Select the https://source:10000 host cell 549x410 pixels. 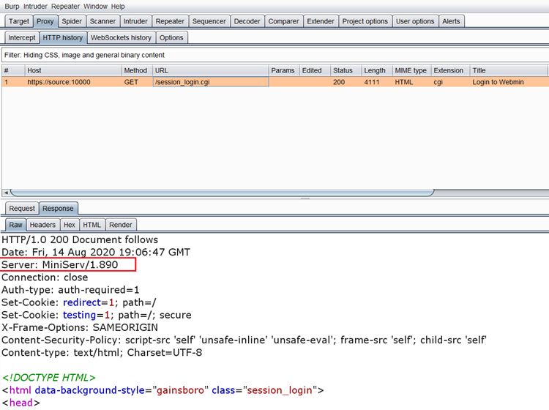(73, 82)
